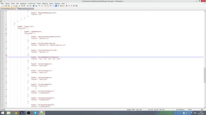
Task: Click the Dos\Windows line-ending status entry
Action: (180, 110)
